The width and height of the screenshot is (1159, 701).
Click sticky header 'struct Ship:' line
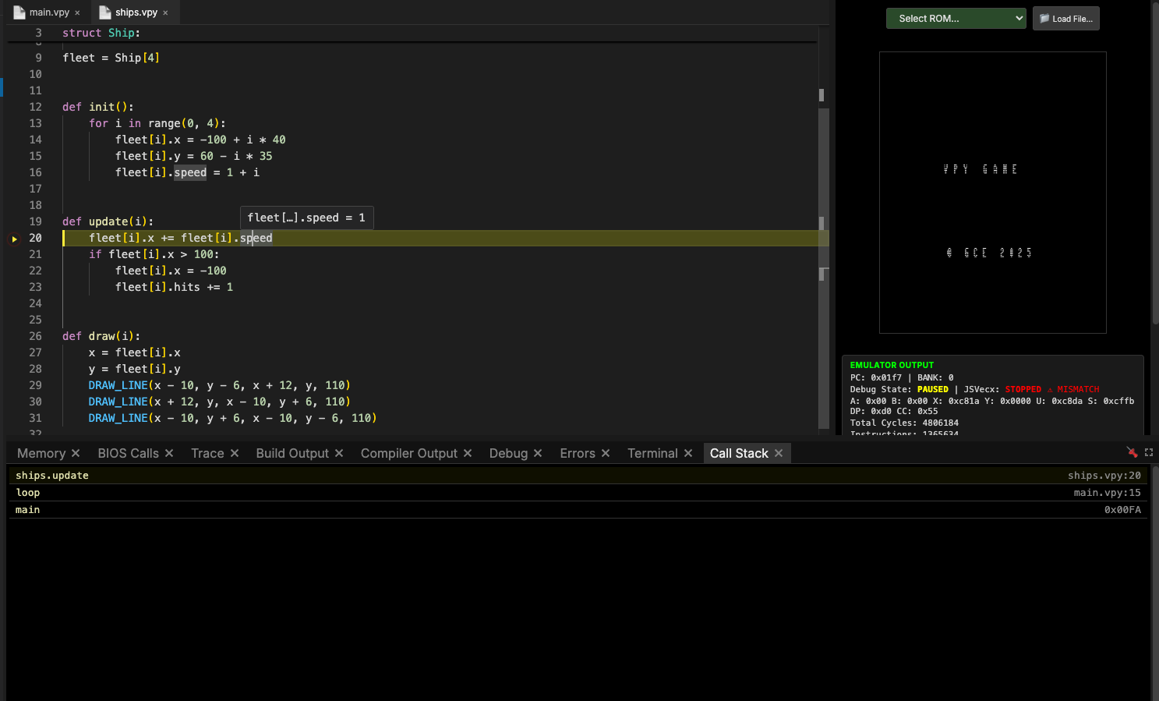[101, 34]
